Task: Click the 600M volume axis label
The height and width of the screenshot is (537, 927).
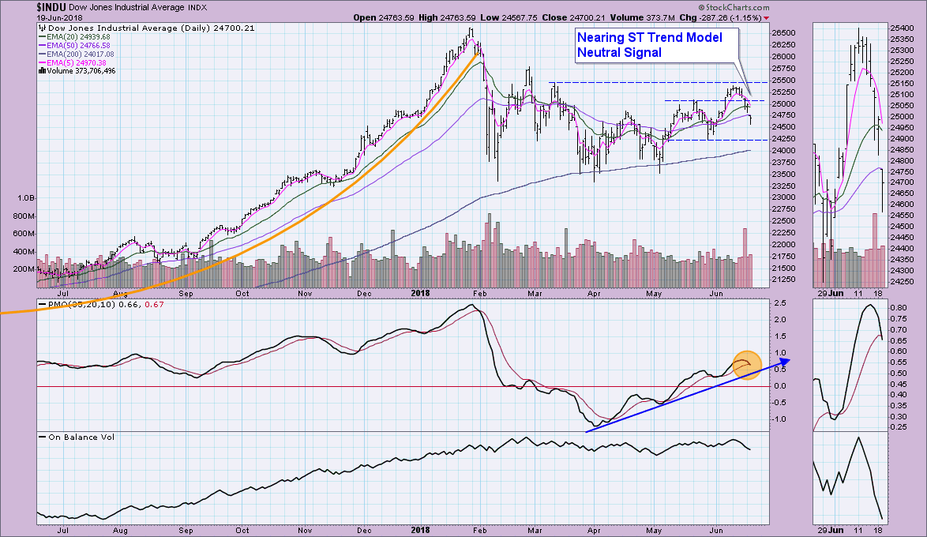Action: pos(24,234)
